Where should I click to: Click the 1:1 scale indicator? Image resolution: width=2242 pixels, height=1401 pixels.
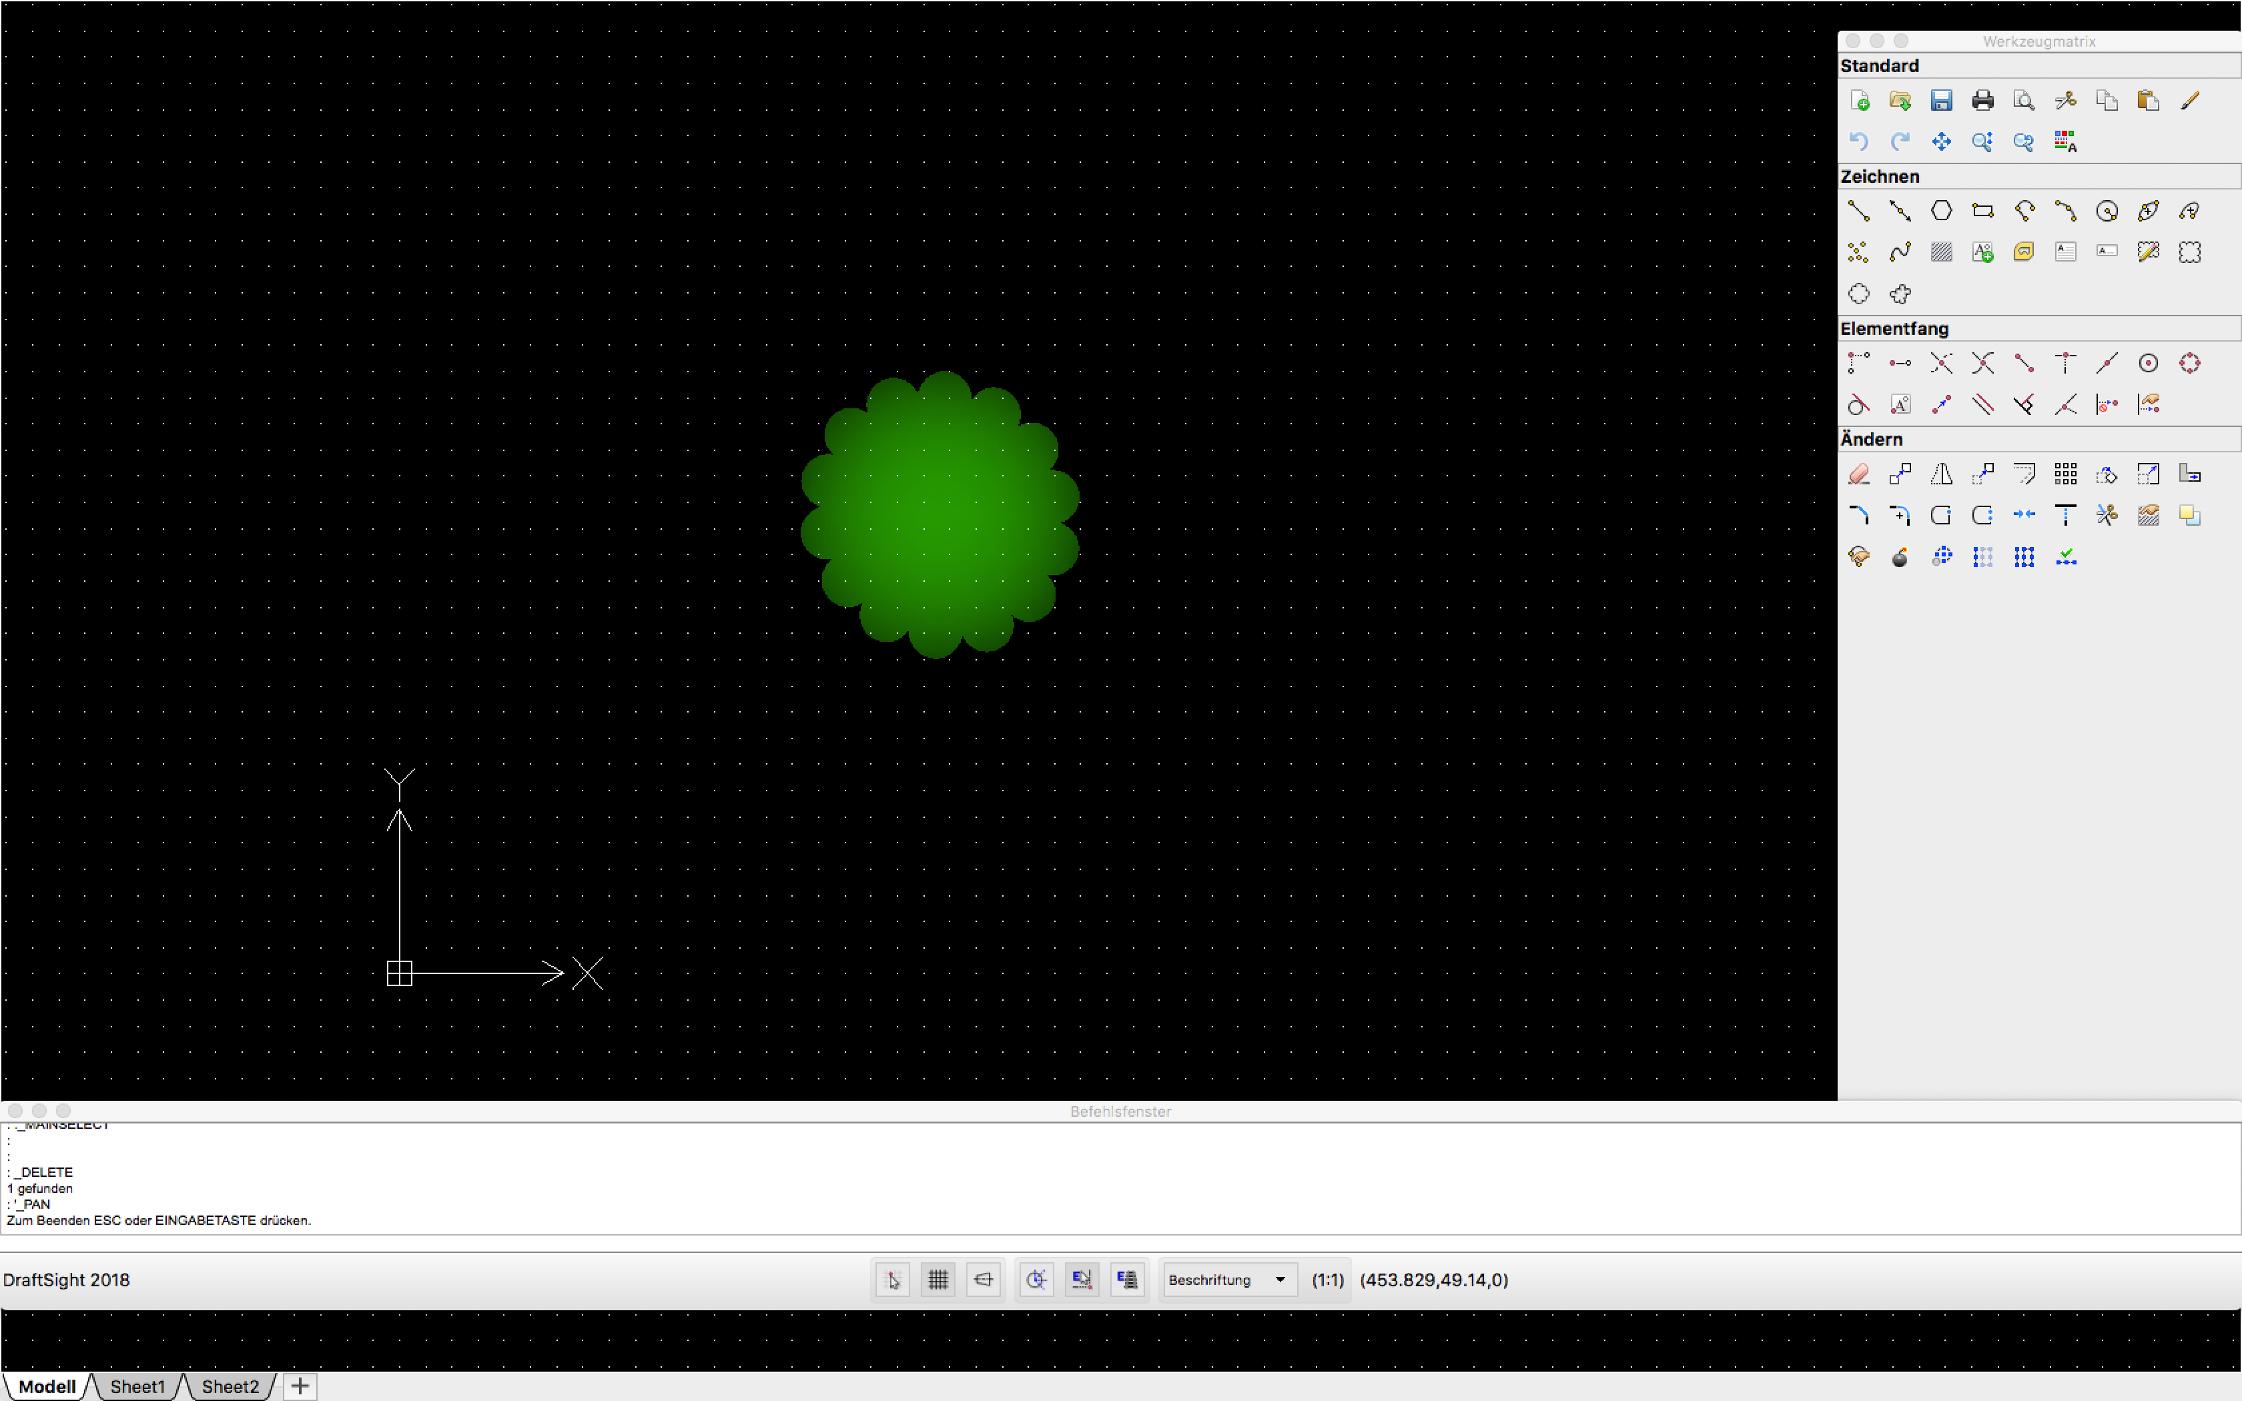(x=1327, y=1280)
